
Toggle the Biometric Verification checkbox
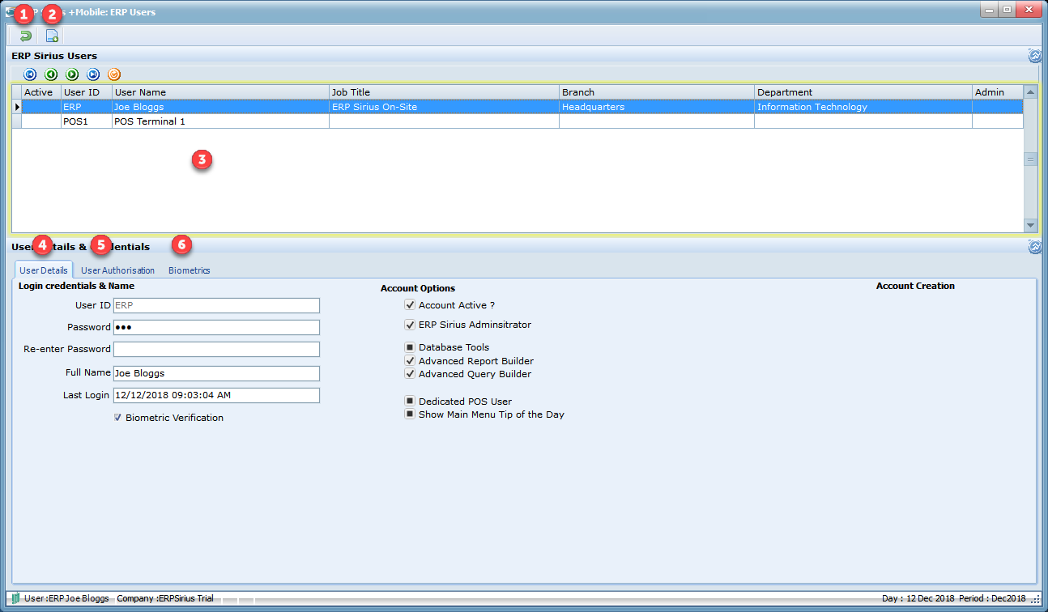coord(117,418)
